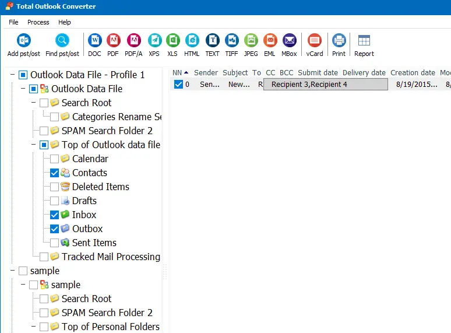
Task: Open the Help menu
Action: pos(65,22)
